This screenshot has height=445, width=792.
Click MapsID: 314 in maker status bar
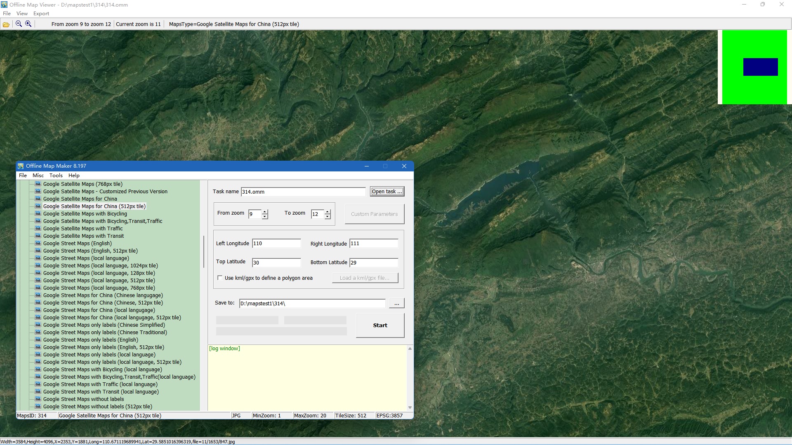click(x=32, y=415)
